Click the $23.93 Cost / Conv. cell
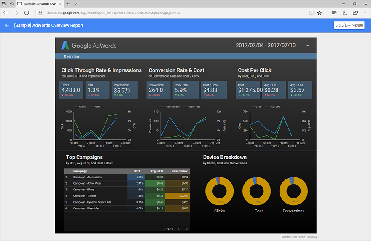 177,196
